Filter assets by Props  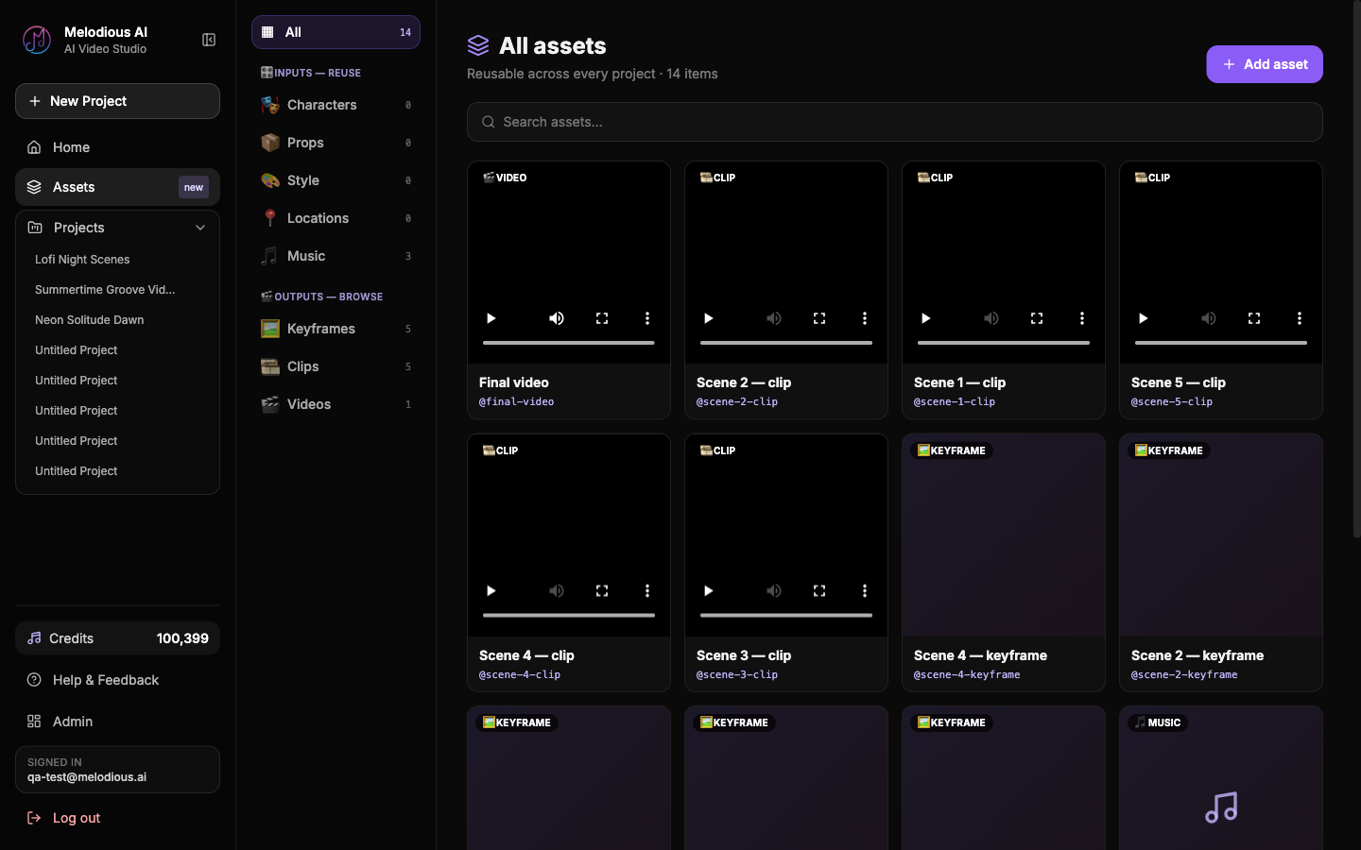click(336, 143)
